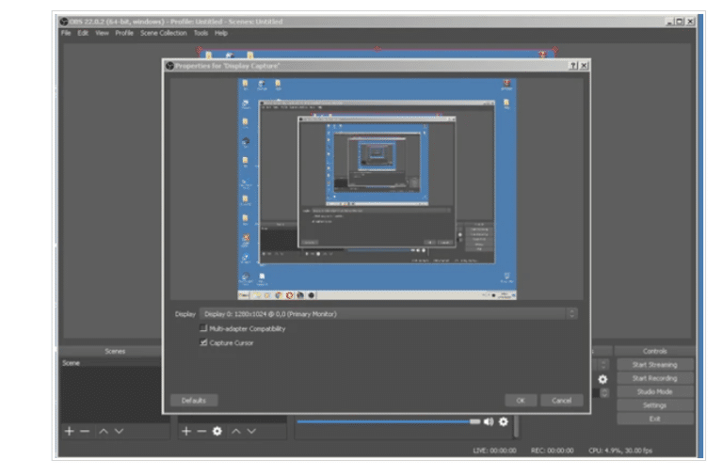Click the 'LIVE: 00:00:00' status text

(x=495, y=451)
